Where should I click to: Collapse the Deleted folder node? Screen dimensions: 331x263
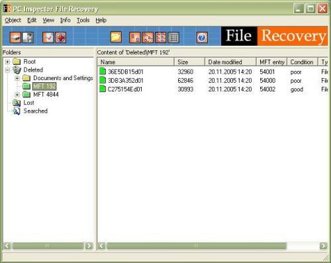[7, 70]
